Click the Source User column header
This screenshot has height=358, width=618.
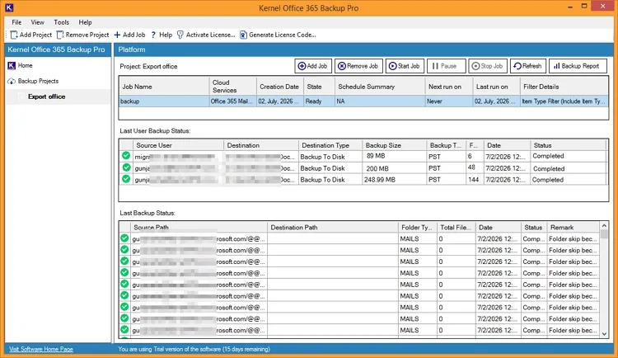178,145
